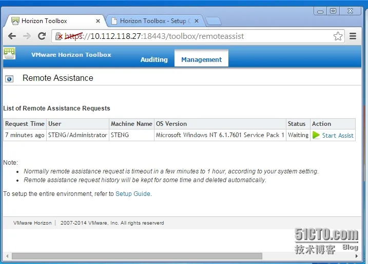Click the scroll right arrow

pos(357,256)
